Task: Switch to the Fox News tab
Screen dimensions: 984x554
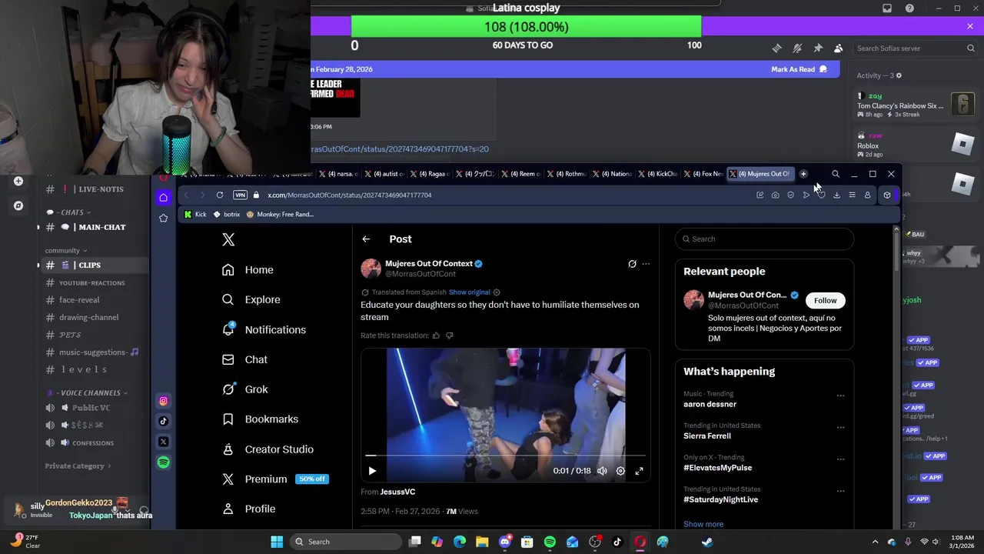Action: point(703,174)
